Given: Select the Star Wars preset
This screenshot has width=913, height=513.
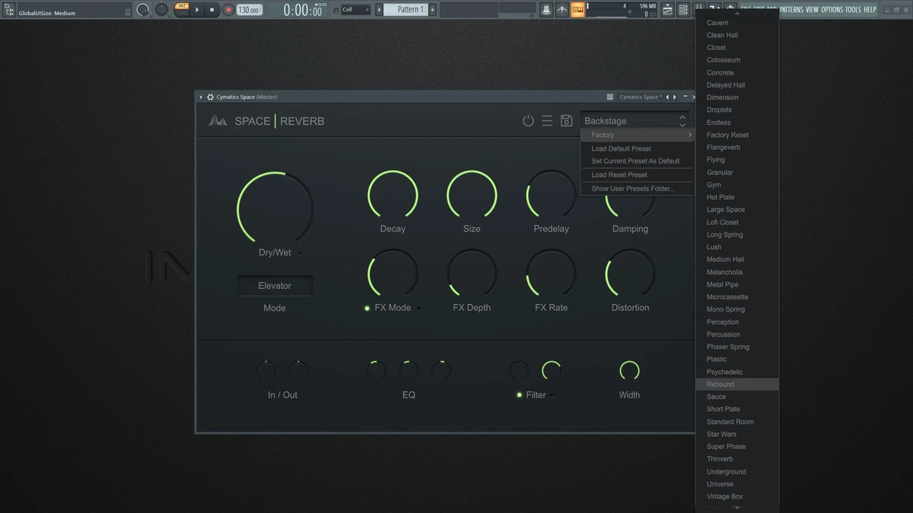Looking at the screenshot, I should [x=737, y=434].
